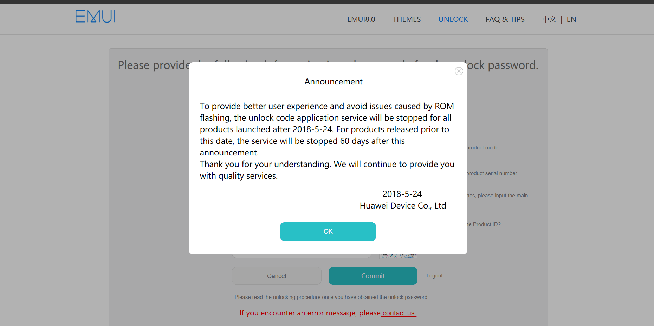Viewport: 654px width, 326px height.
Task: Close the Announcement dialog with X icon
Action: coord(459,71)
